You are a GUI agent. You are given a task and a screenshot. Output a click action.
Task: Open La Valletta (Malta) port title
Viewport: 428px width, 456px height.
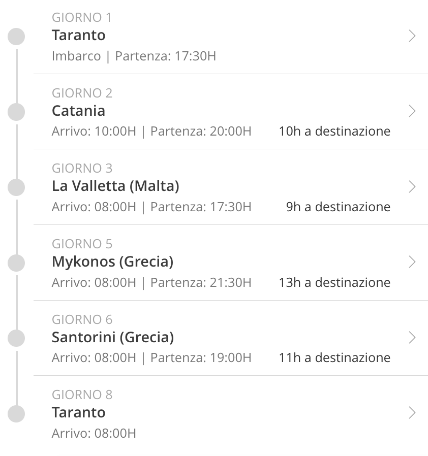(115, 186)
